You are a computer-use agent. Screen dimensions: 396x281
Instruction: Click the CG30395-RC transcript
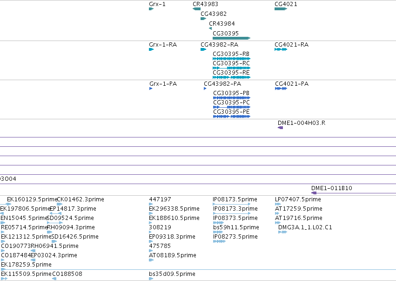(x=232, y=68)
